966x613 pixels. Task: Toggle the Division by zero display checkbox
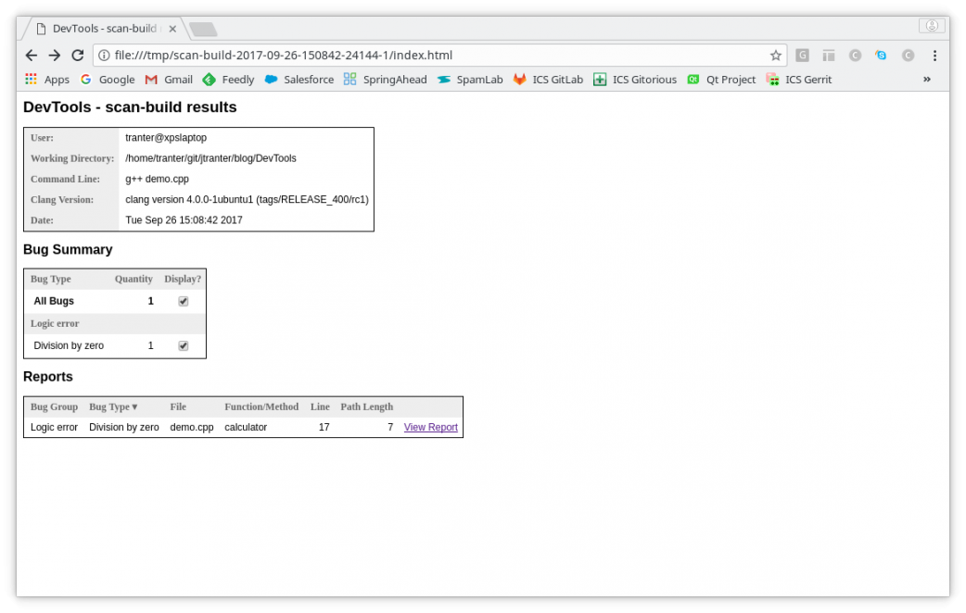click(x=184, y=345)
